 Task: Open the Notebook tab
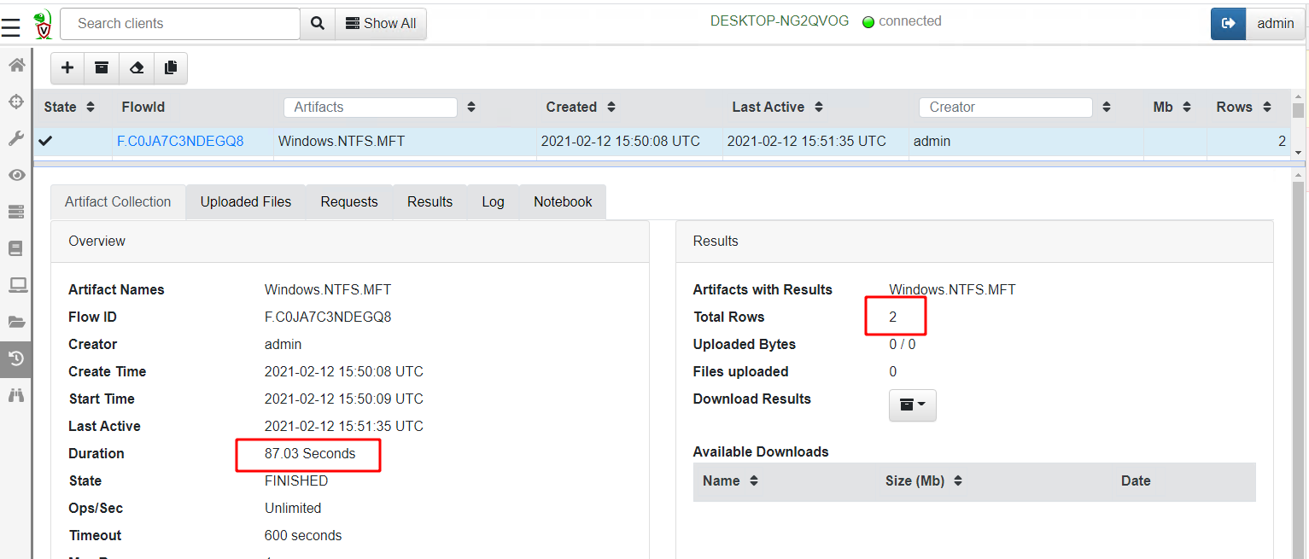click(563, 202)
